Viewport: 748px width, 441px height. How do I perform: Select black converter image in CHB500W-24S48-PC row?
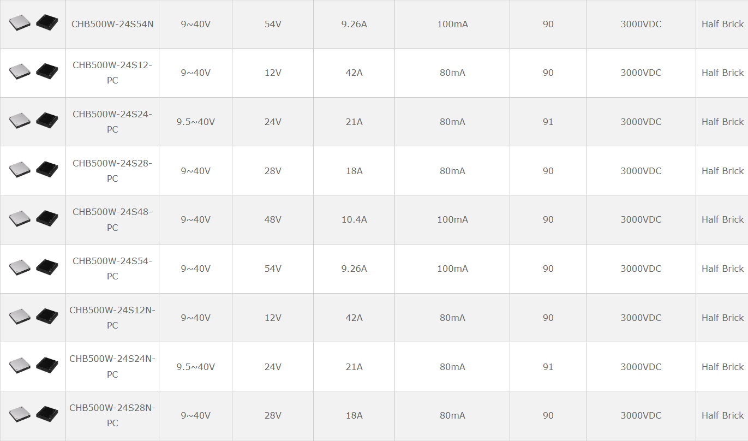[47, 218]
